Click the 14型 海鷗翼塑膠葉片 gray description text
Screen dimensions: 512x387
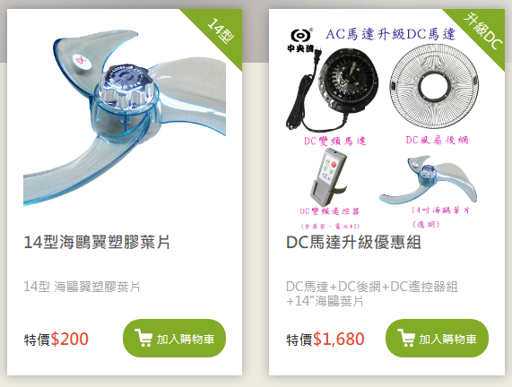point(82,287)
